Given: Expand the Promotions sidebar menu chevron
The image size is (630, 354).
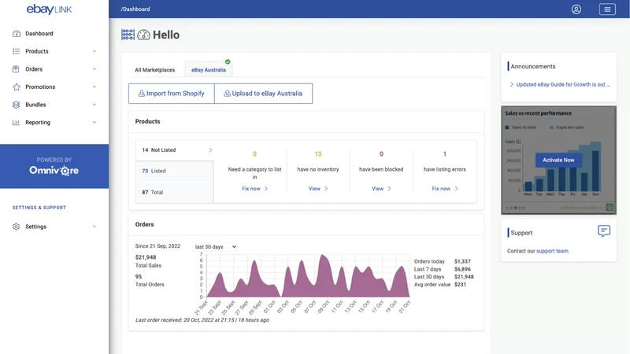Looking at the screenshot, I should tap(94, 87).
